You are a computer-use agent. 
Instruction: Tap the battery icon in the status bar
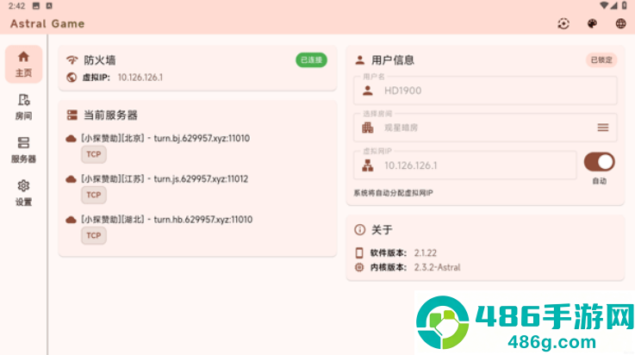pyautogui.click(x=625, y=6)
